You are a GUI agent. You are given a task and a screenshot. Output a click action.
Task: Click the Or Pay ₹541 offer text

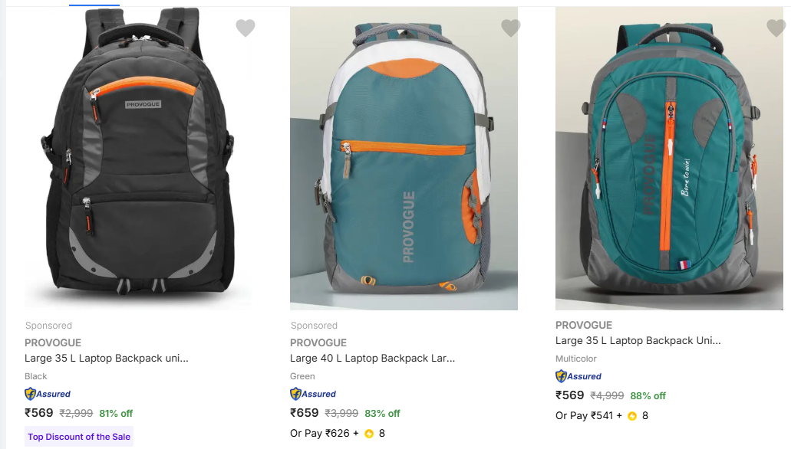click(x=585, y=416)
